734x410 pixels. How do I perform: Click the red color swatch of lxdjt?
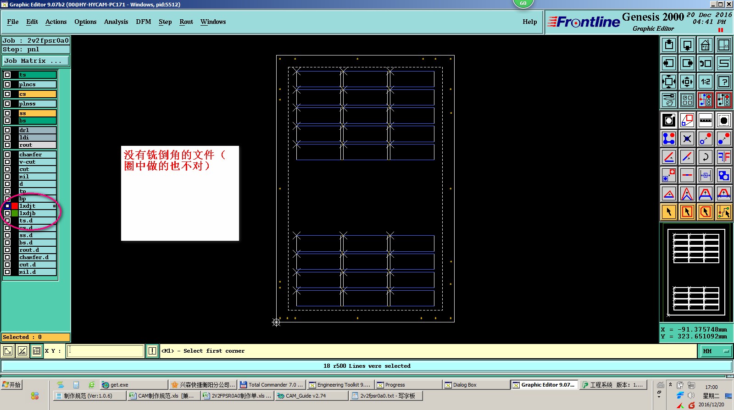(15, 206)
